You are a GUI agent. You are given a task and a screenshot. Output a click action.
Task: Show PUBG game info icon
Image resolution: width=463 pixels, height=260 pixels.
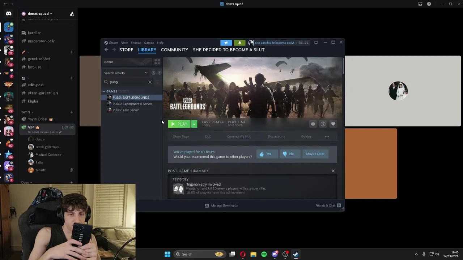[323, 124]
